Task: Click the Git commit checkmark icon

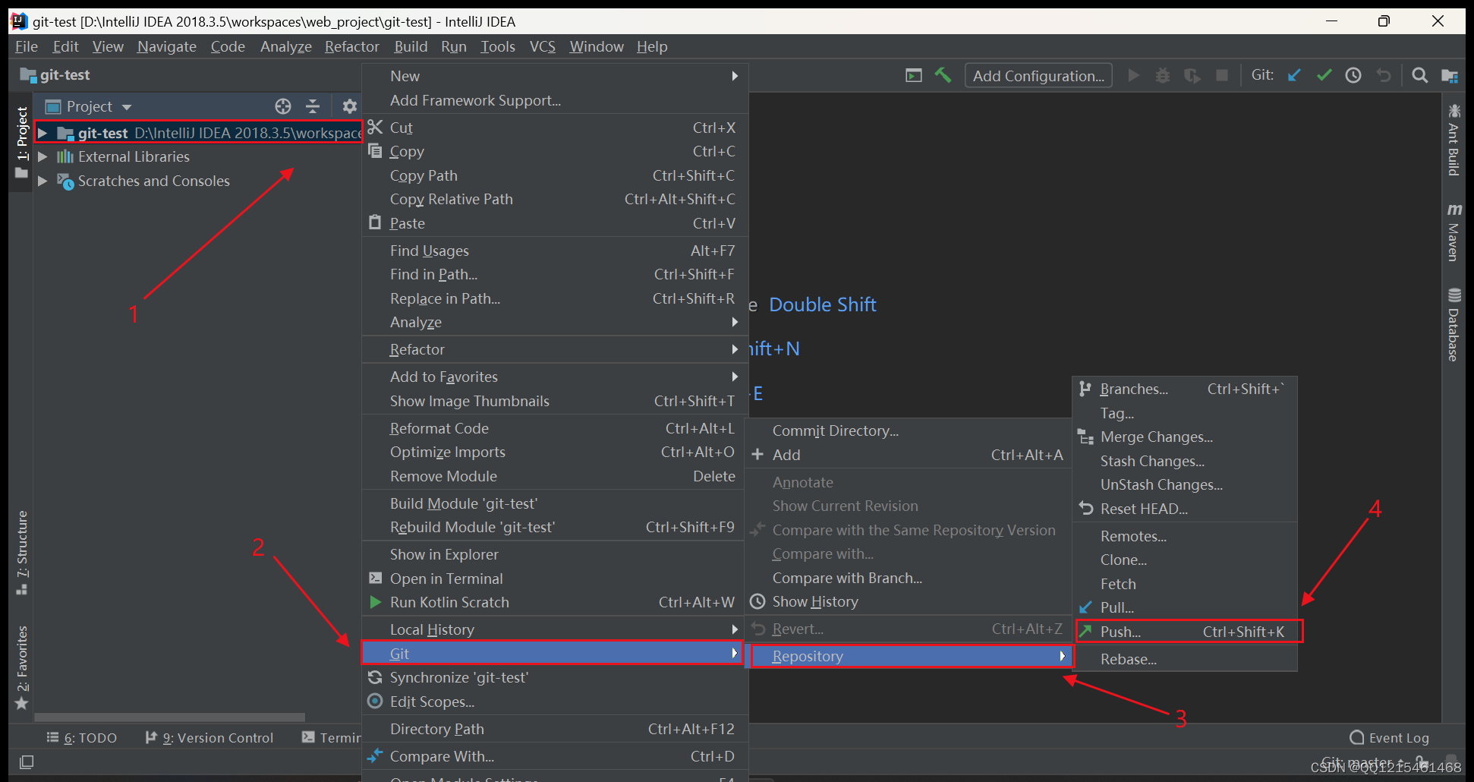Action: coord(1324,75)
